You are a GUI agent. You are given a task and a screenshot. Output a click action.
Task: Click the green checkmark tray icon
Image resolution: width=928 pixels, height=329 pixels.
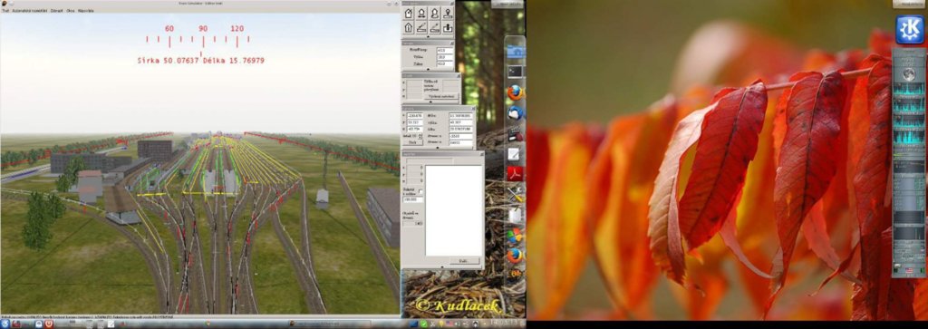424,324
